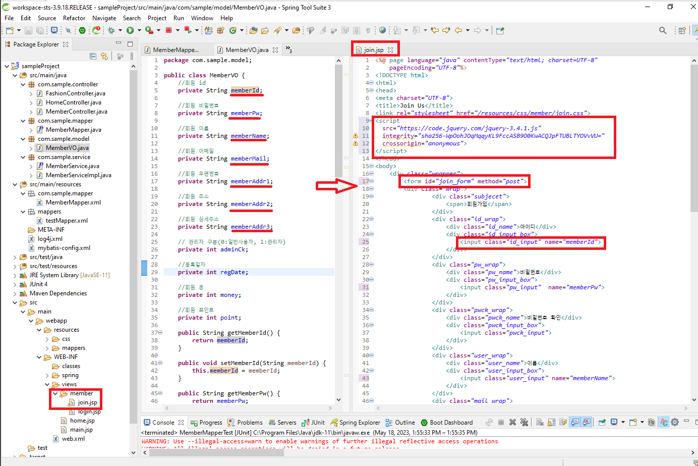
Task: Collapse the sampleProject tree node
Action: [x=6, y=66]
